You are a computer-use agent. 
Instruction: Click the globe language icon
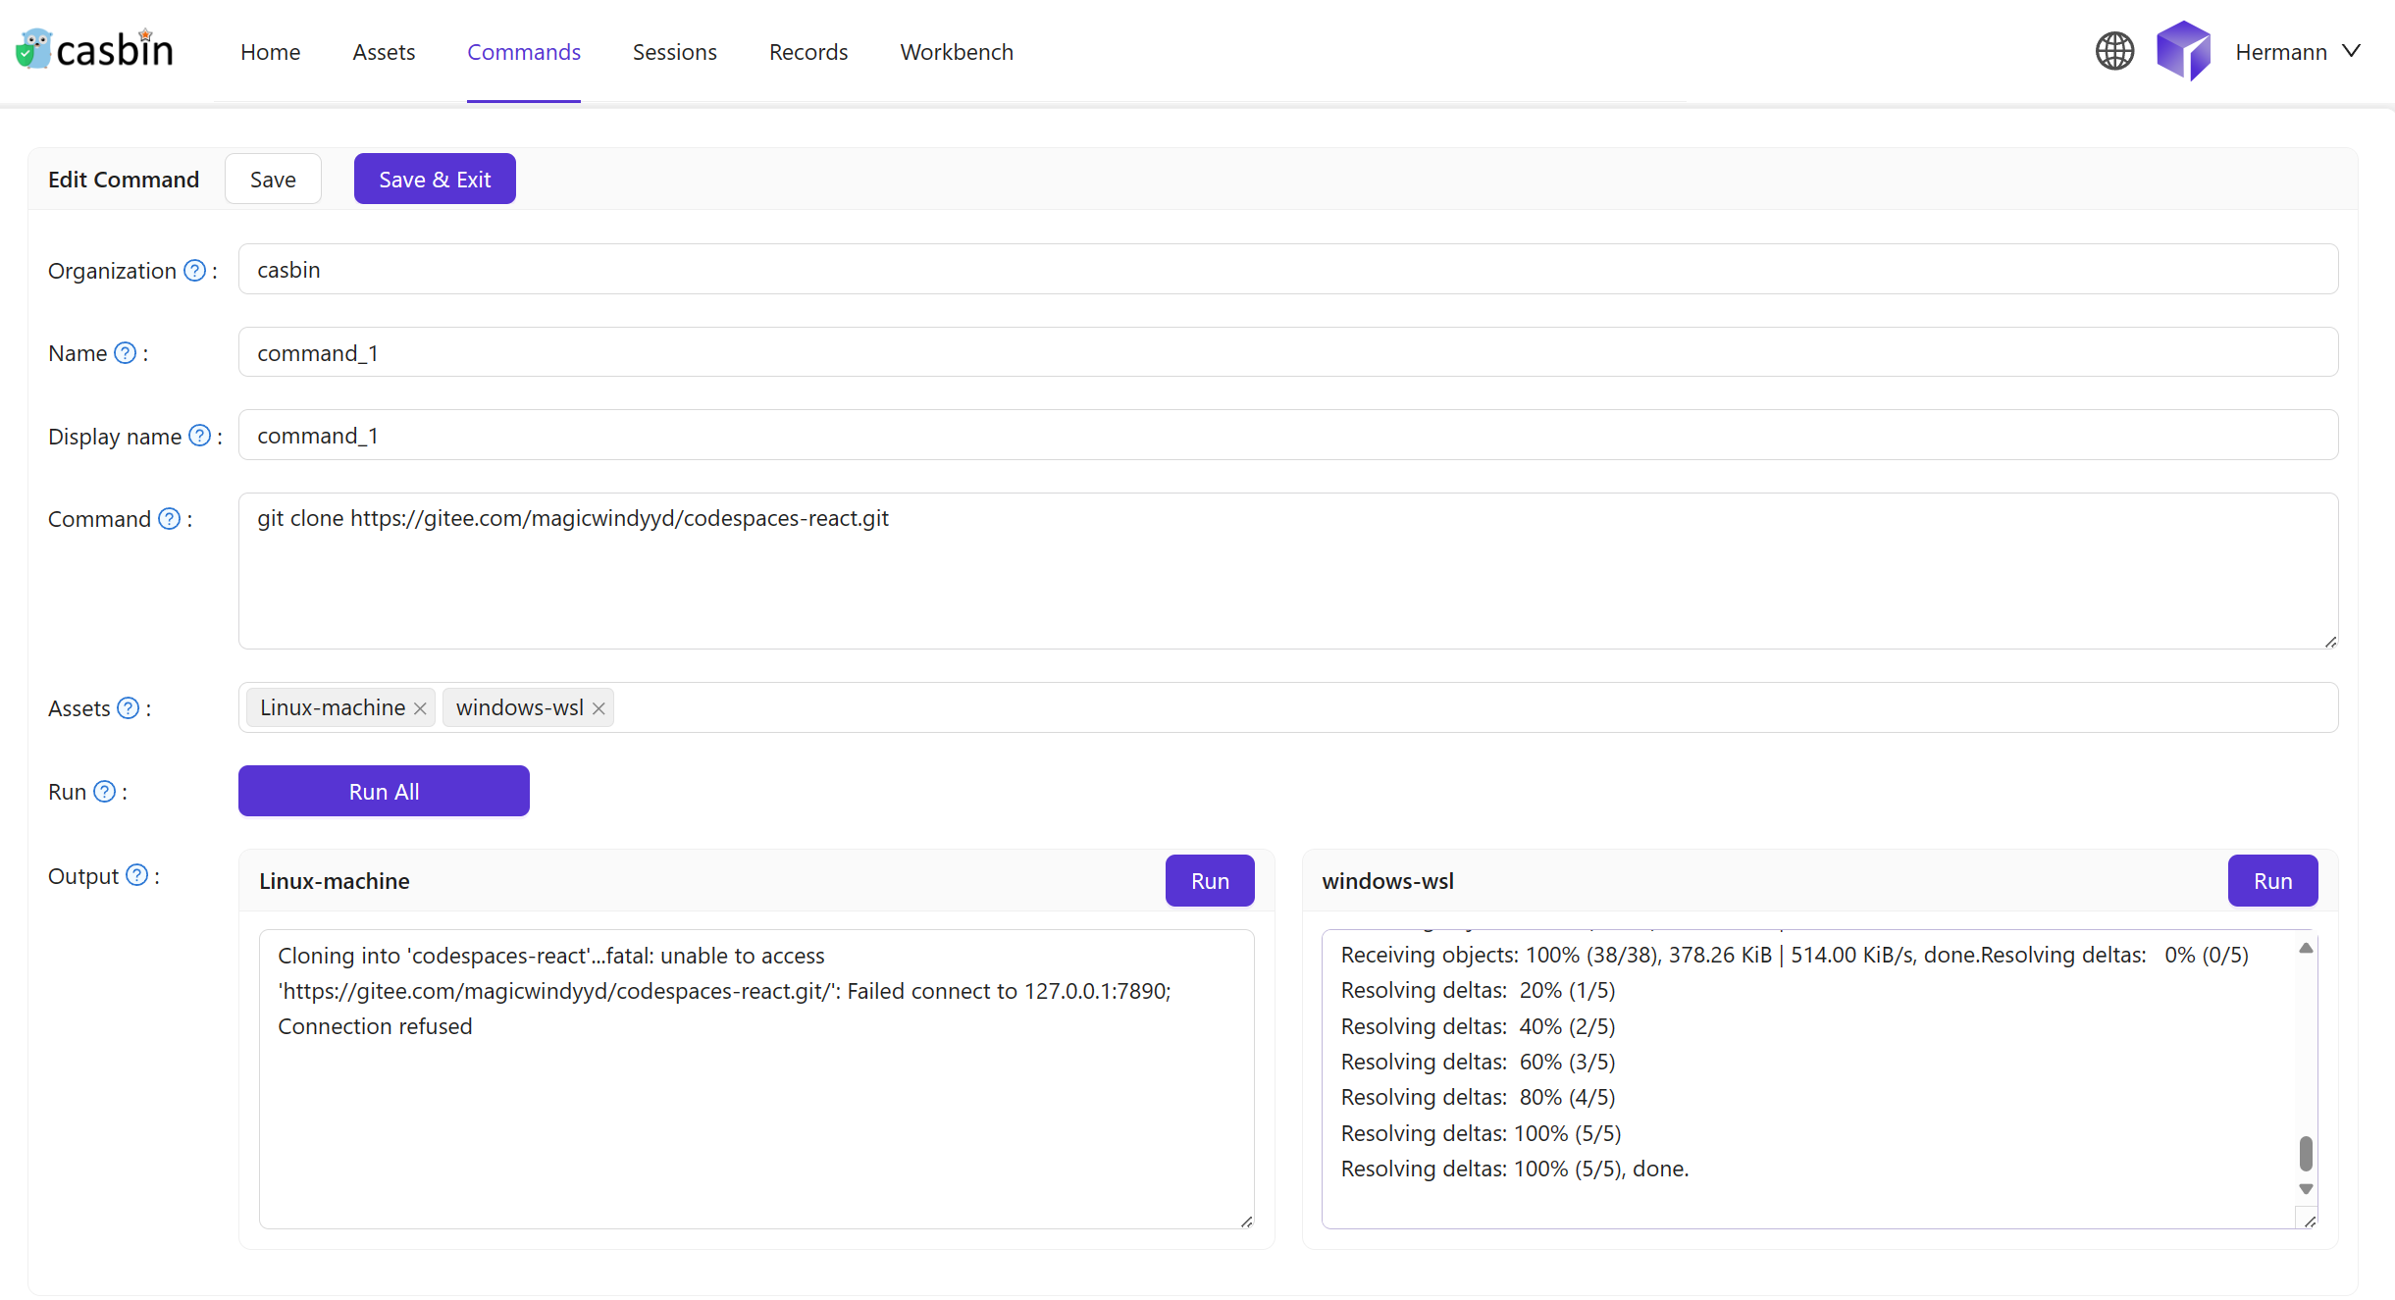[2114, 51]
